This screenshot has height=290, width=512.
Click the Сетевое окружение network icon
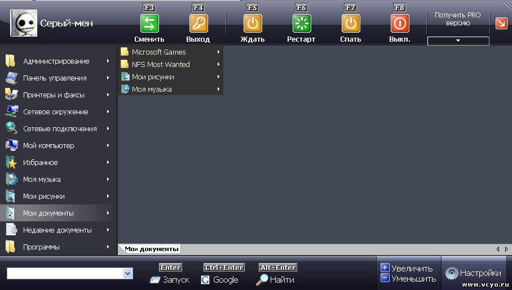[x=12, y=111]
